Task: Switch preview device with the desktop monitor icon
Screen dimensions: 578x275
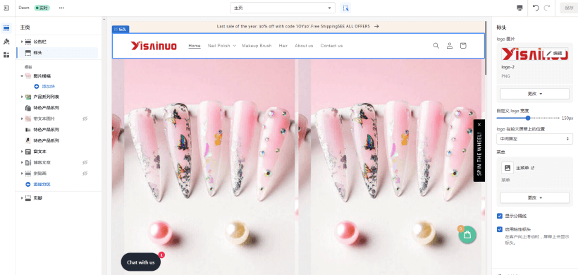Action: pyautogui.click(x=519, y=8)
